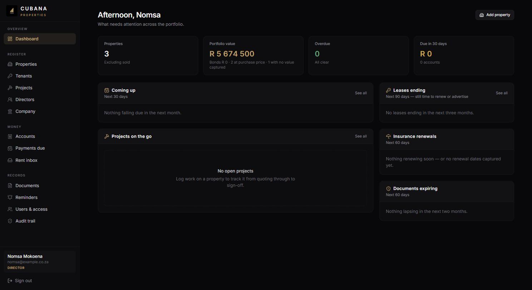Click the Tenants key icon in sidebar
This screenshot has width=532, height=290.
[x=10, y=76]
